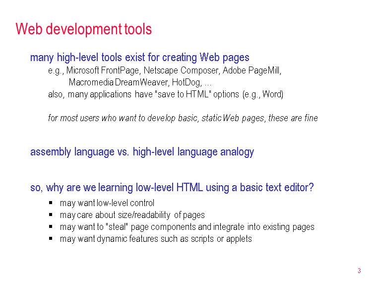
Task: Click the "may want low-level control" text
Action: 107,203
